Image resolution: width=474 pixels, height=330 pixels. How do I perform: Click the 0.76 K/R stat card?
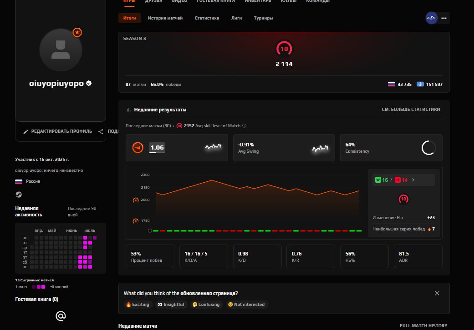311,256
